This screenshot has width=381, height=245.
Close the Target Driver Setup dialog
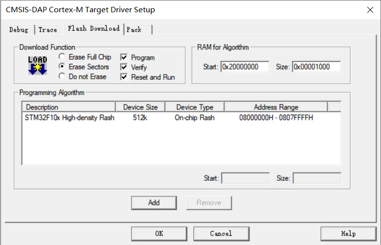point(370,10)
